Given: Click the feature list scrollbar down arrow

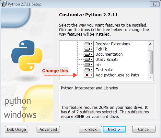Looking at the screenshot, I should [x=150, y=77].
